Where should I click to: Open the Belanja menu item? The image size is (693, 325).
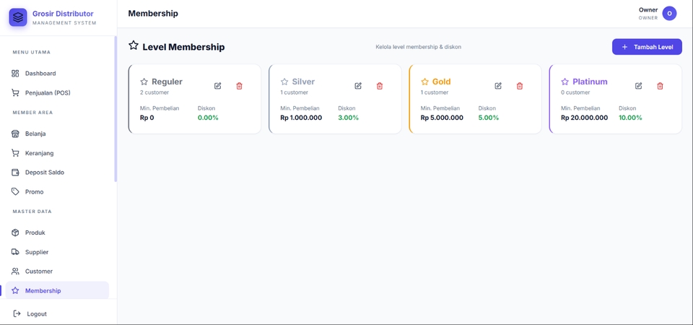(57, 134)
